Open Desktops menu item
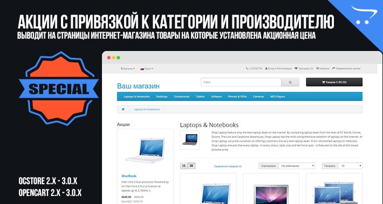383x204 pixels. (x=162, y=97)
